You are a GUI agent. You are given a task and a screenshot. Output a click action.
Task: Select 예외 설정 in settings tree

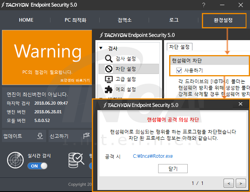click(129, 89)
